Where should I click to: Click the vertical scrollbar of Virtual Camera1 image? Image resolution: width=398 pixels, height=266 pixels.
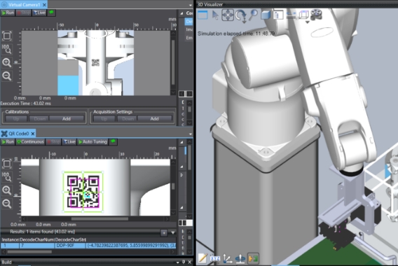coord(173,62)
